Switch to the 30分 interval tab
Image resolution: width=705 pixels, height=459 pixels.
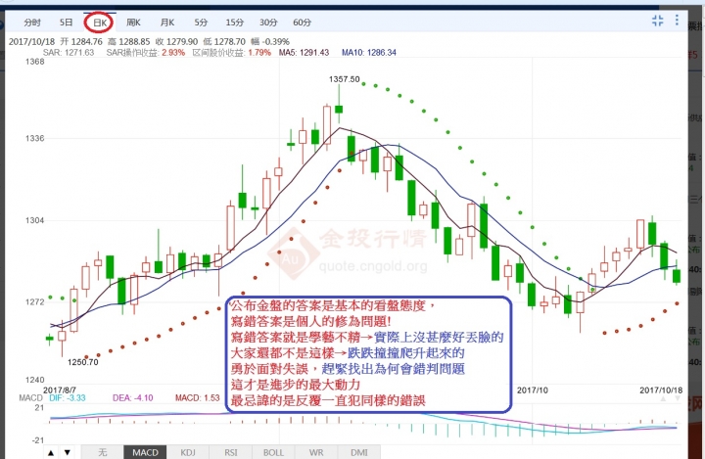coord(268,23)
